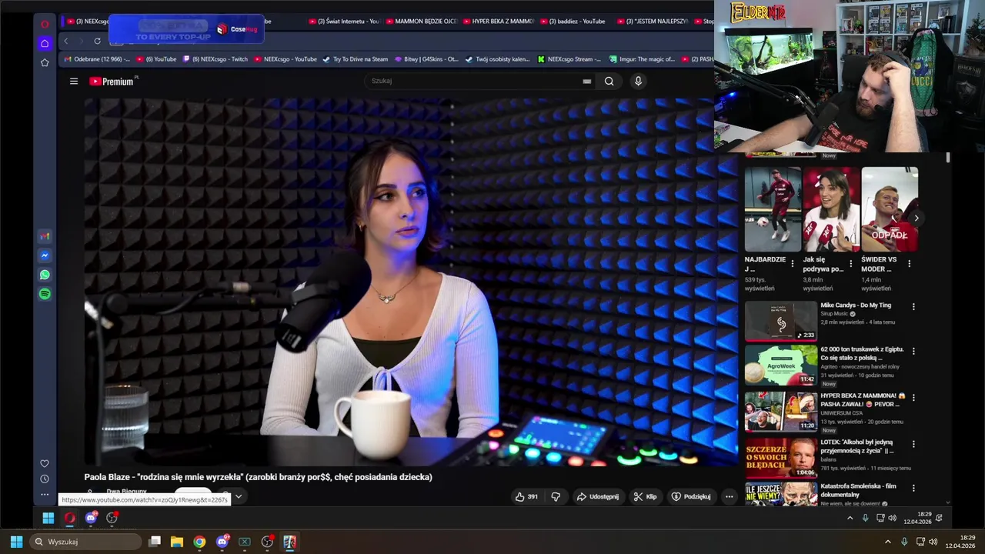Open options for Jak się podrywa short
Viewport: 985px width, 554px height.
pyautogui.click(x=850, y=264)
